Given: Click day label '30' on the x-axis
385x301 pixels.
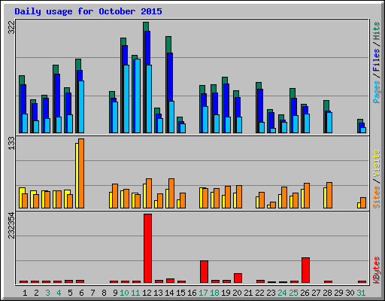Looking at the screenshot, I should [350, 293].
